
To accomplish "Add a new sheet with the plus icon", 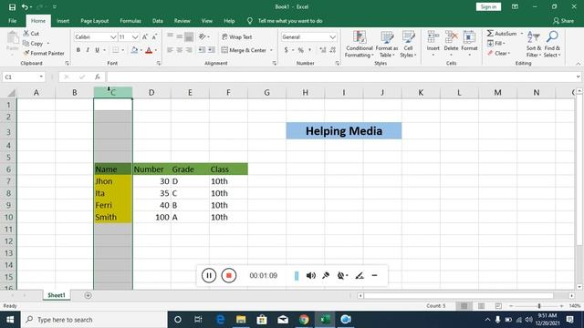I will point(88,295).
